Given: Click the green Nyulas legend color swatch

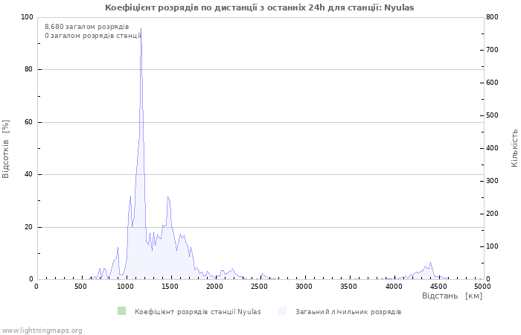Looking at the screenshot, I should pos(121,311).
